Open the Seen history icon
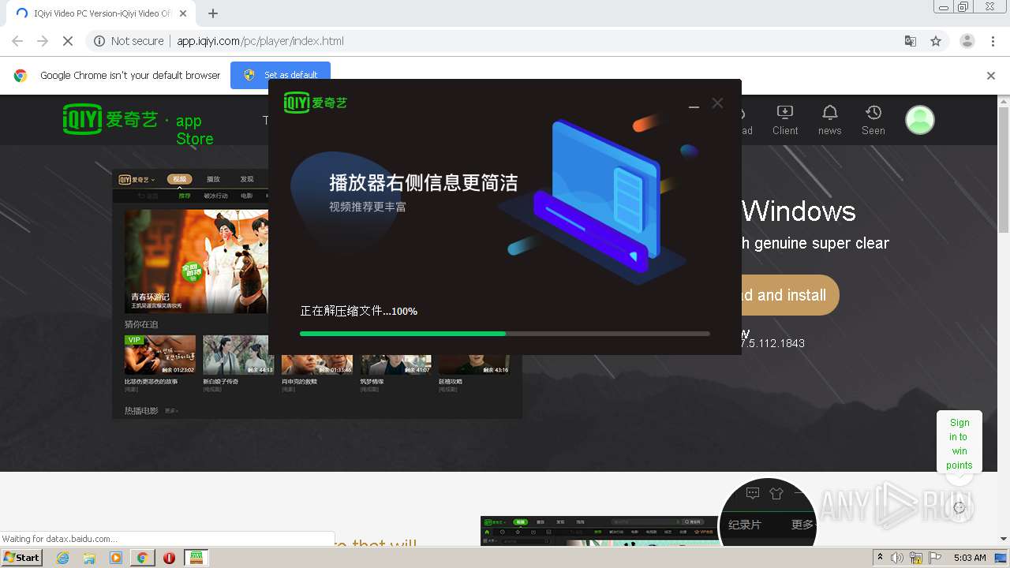This screenshot has height=568, width=1010. (x=873, y=120)
